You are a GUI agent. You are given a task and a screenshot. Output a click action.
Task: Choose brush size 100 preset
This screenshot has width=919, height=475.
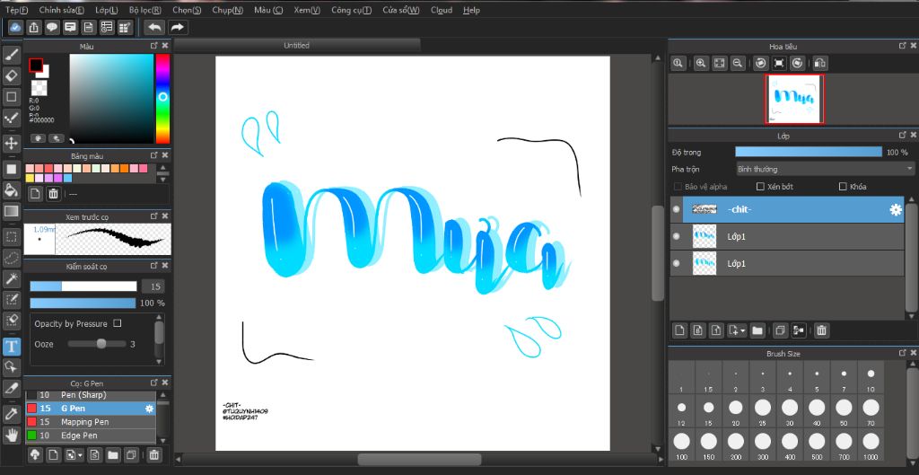click(x=682, y=445)
